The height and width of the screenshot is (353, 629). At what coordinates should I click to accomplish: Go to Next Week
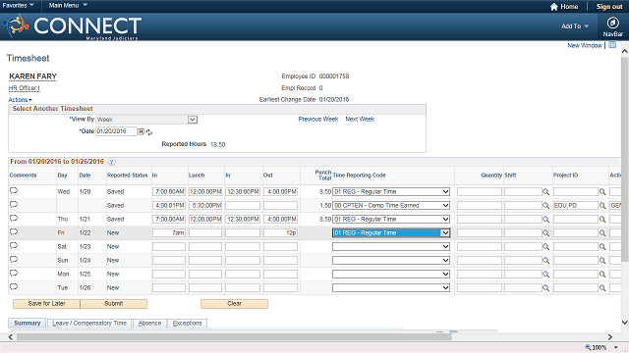tap(360, 120)
